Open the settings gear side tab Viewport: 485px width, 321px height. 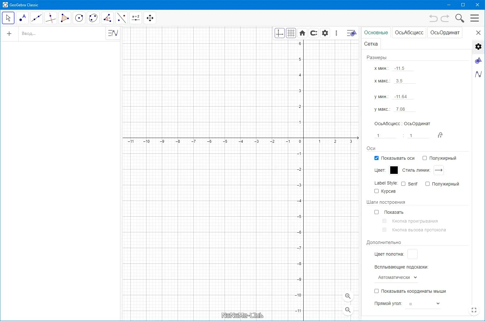click(x=478, y=47)
